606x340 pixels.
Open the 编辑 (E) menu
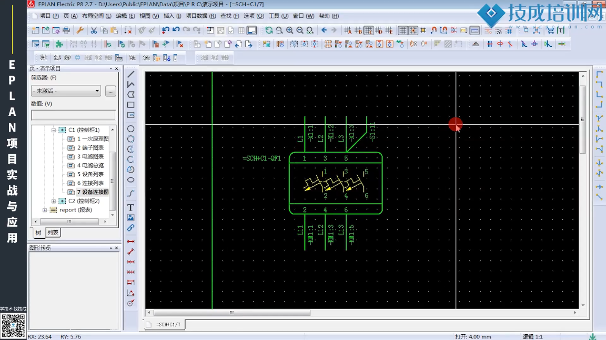pos(125,16)
